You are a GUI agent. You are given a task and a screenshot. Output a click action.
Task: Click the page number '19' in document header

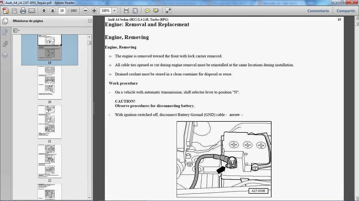pos(339,20)
